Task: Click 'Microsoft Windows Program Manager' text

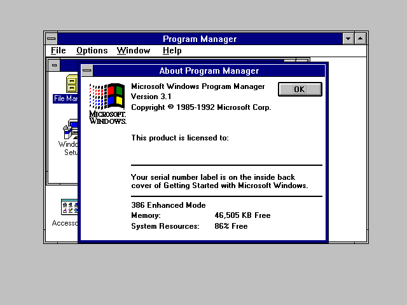Action: 198,86
